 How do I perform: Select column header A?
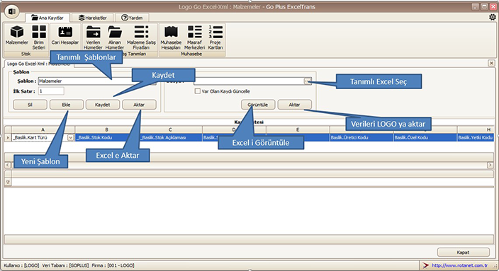[x=43, y=129]
